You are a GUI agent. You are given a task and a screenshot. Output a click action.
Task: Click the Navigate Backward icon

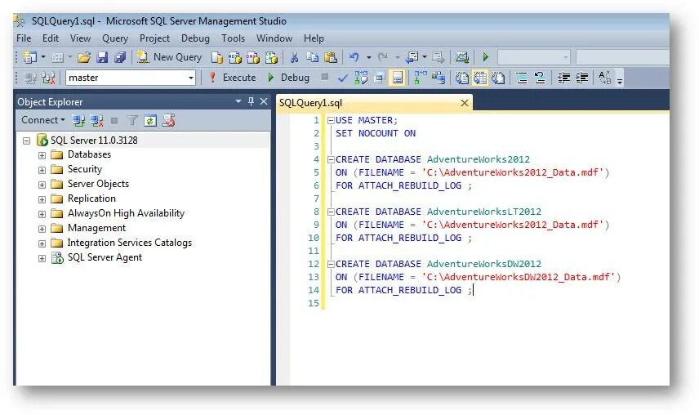[412, 57]
